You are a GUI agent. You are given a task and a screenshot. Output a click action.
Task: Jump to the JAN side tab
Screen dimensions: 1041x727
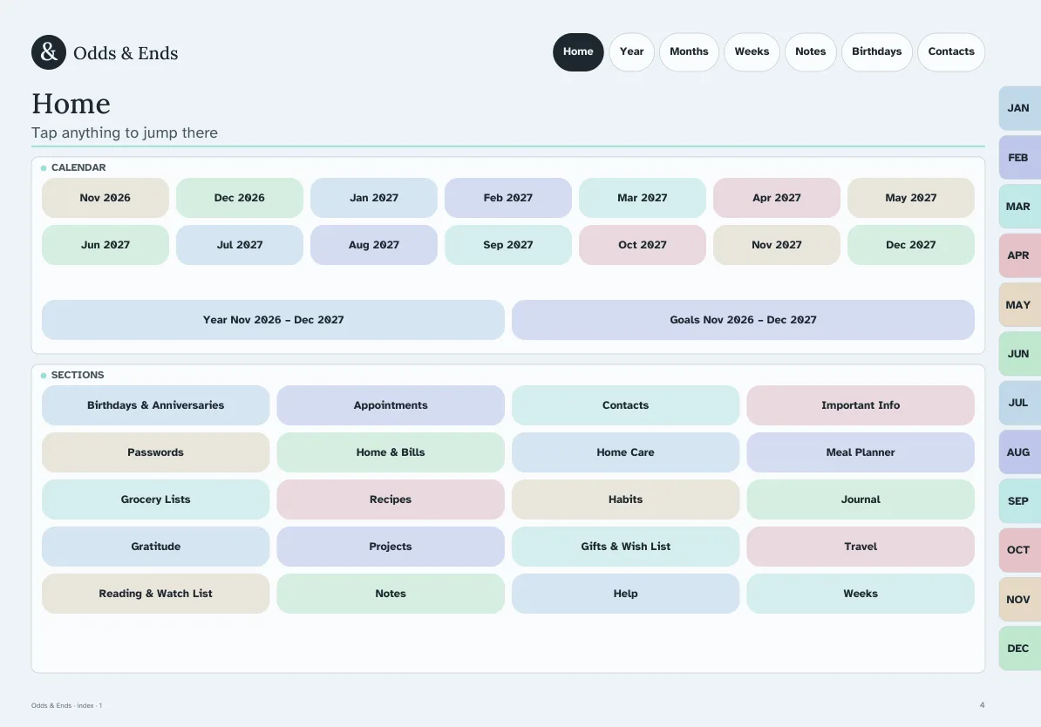tap(1020, 108)
